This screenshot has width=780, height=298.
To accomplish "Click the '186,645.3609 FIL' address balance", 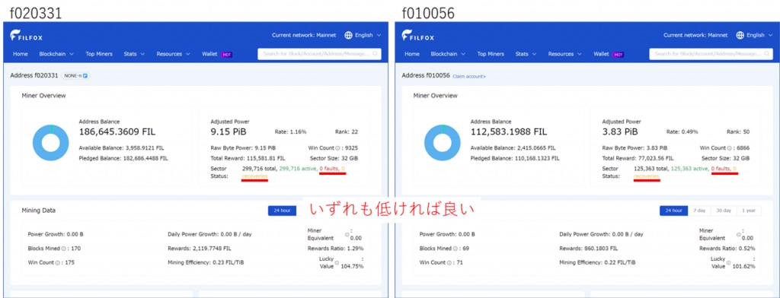I will (117, 132).
